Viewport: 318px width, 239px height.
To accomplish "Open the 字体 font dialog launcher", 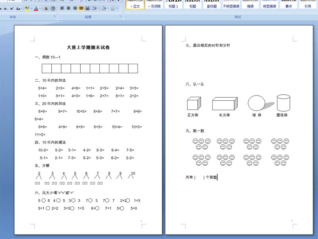I will tap(55, 16).
